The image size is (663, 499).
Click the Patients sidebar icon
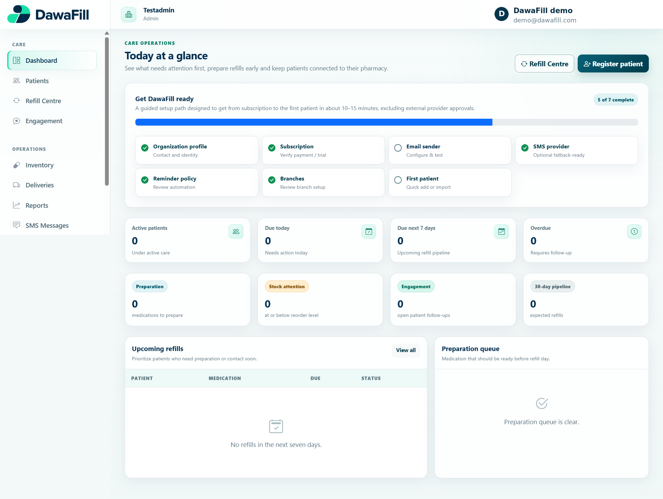click(17, 80)
